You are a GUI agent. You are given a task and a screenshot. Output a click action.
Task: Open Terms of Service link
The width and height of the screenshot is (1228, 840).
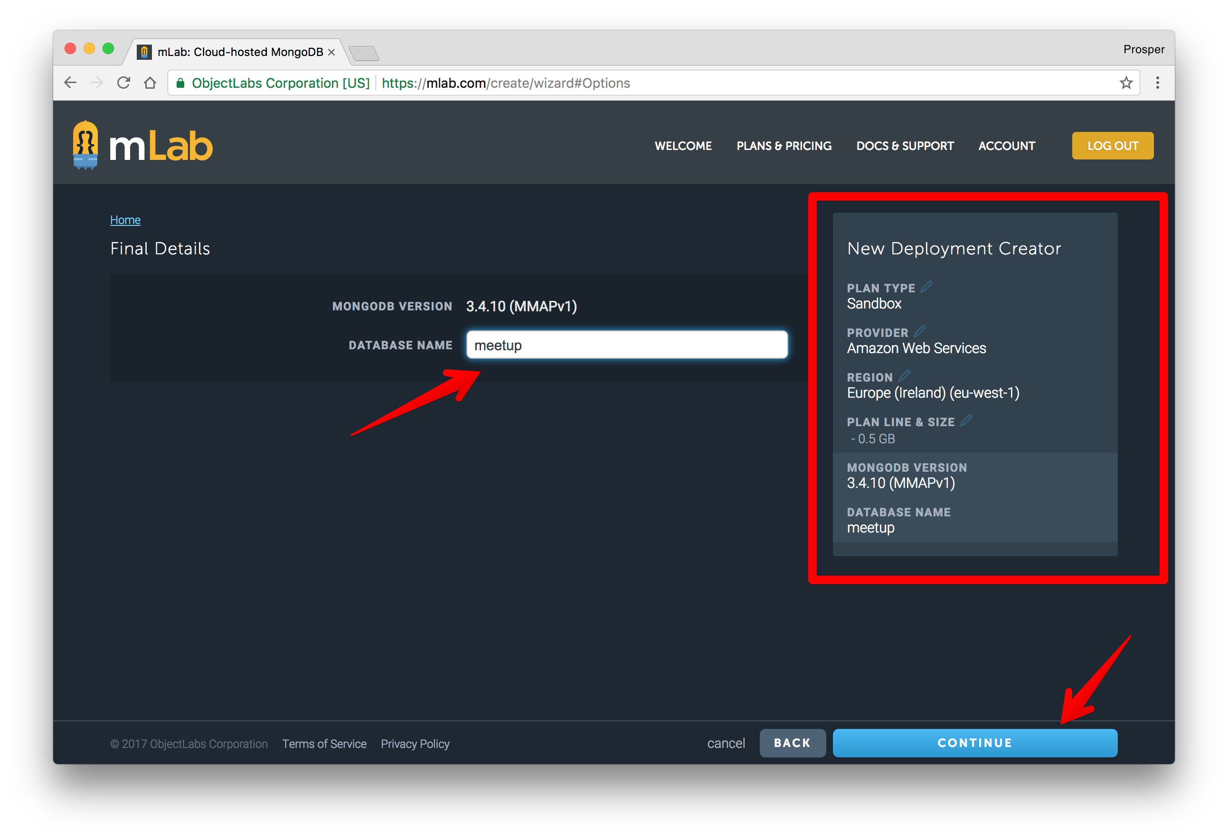point(324,743)
